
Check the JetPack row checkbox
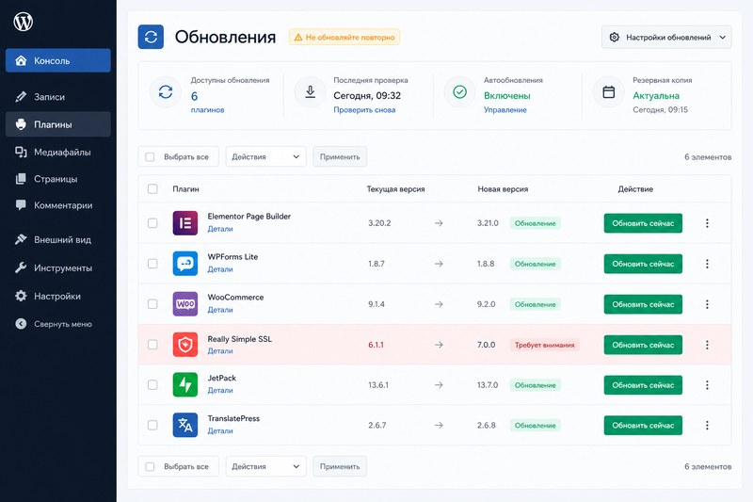152,385
